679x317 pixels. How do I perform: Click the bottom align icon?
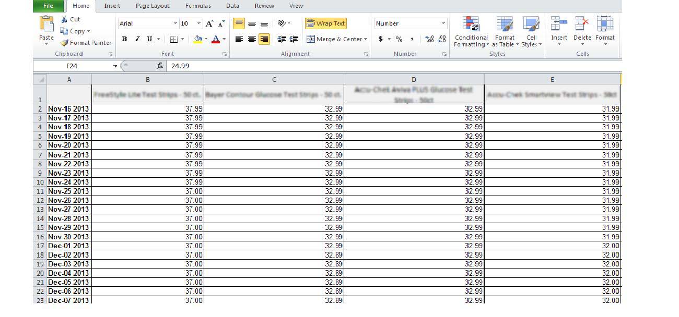pos(264,23)
